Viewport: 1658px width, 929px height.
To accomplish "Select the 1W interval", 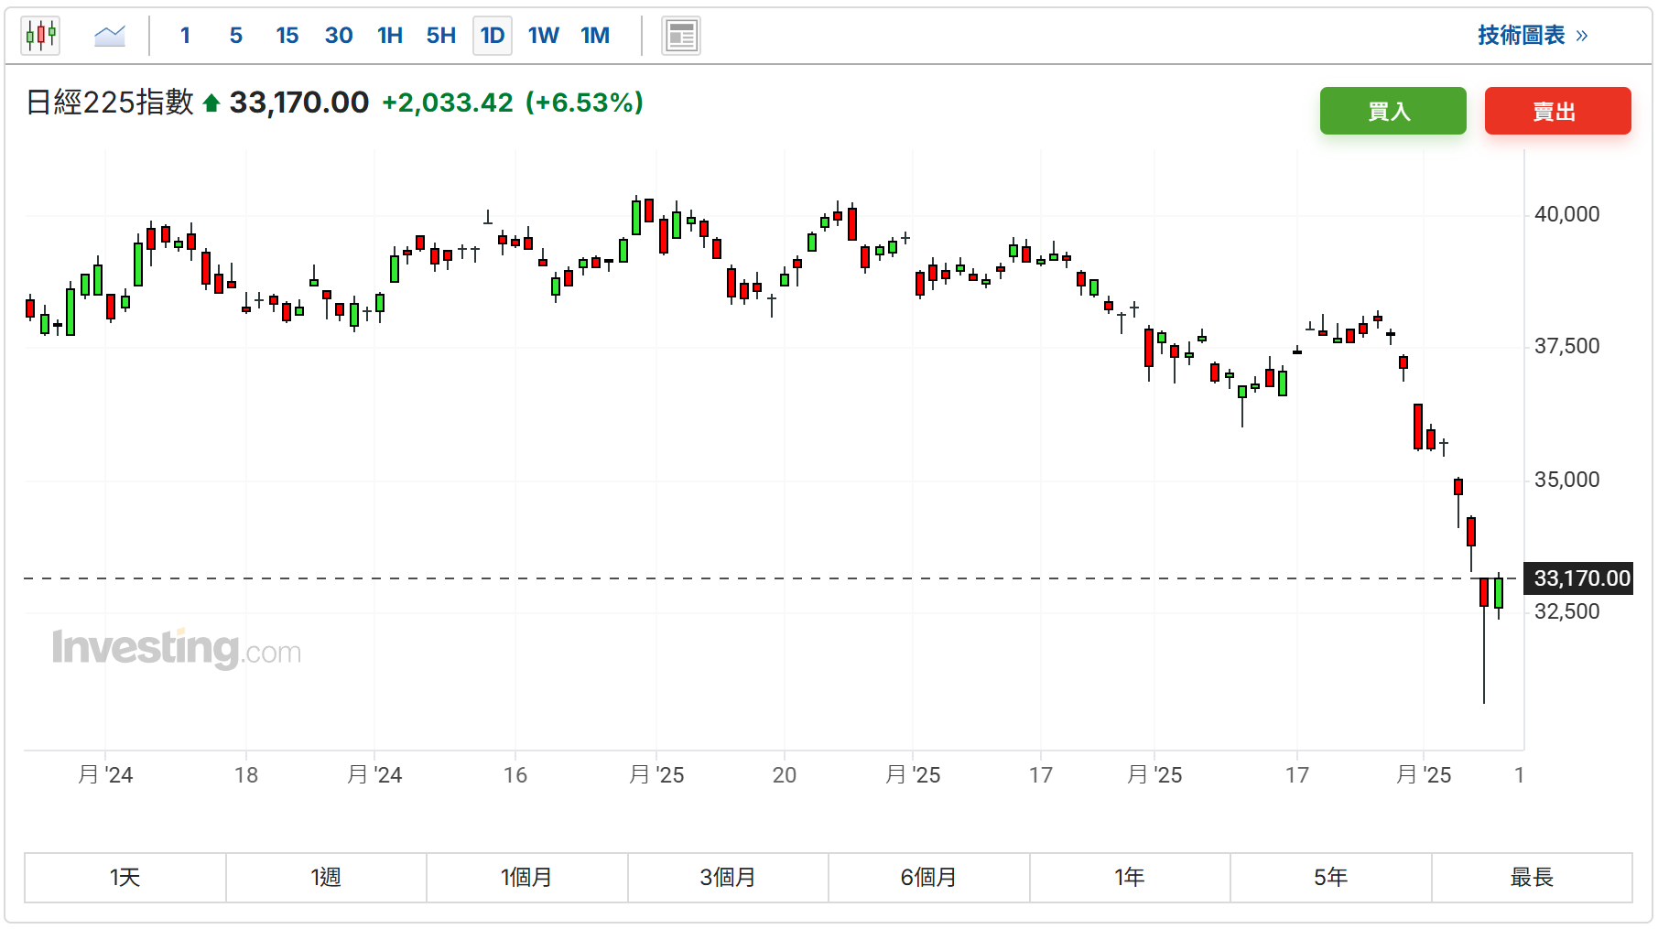I will pyautogui.click(x=544, y=36).
